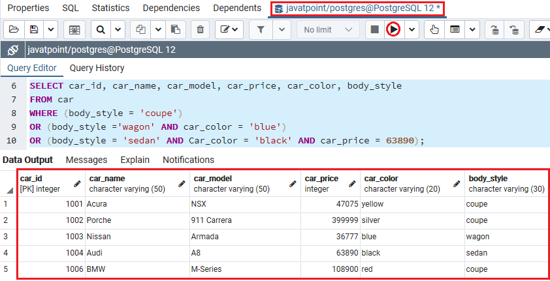Open a SQL file with the folder icon

[x=14, y=30]
